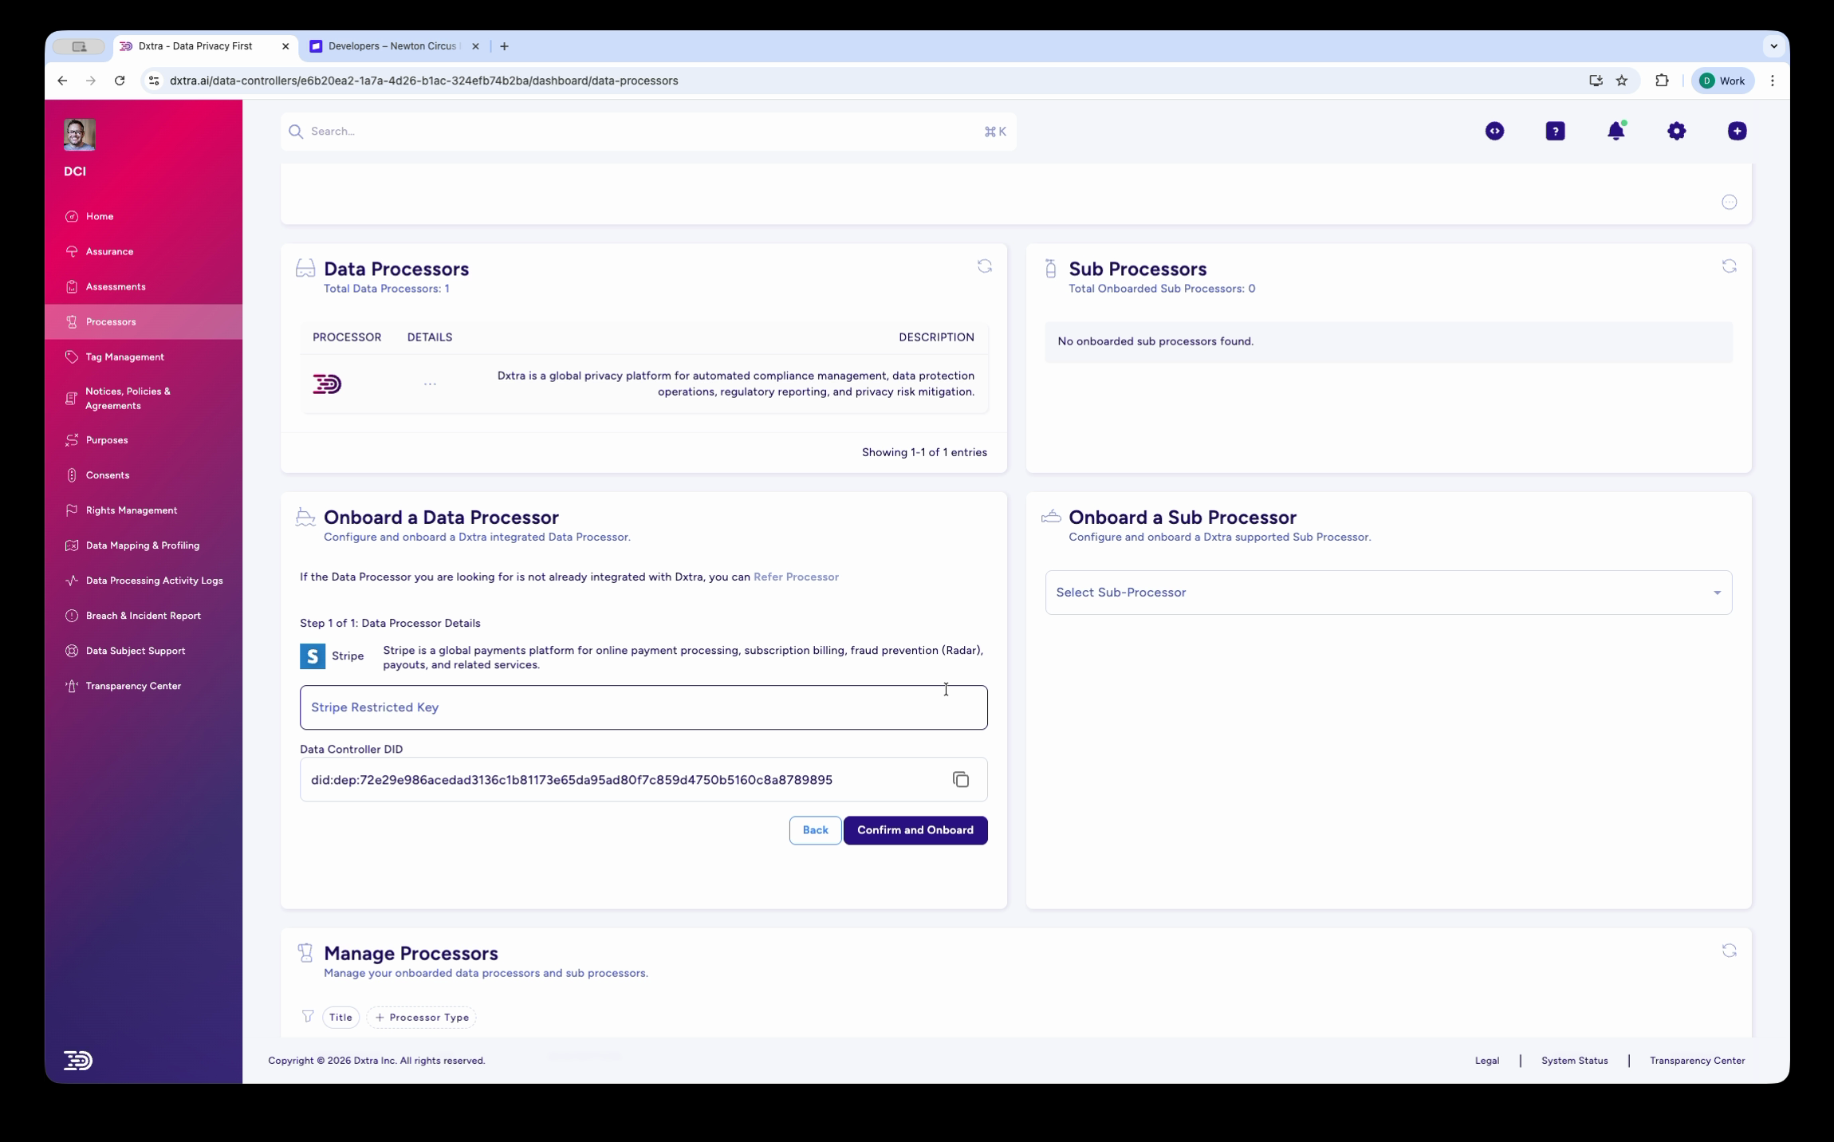Refresh the Data Processors list

click(x=986, y=266)
